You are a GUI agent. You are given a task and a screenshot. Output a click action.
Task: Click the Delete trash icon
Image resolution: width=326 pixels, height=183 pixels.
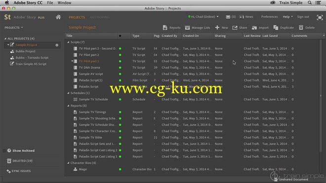(301, 28)
